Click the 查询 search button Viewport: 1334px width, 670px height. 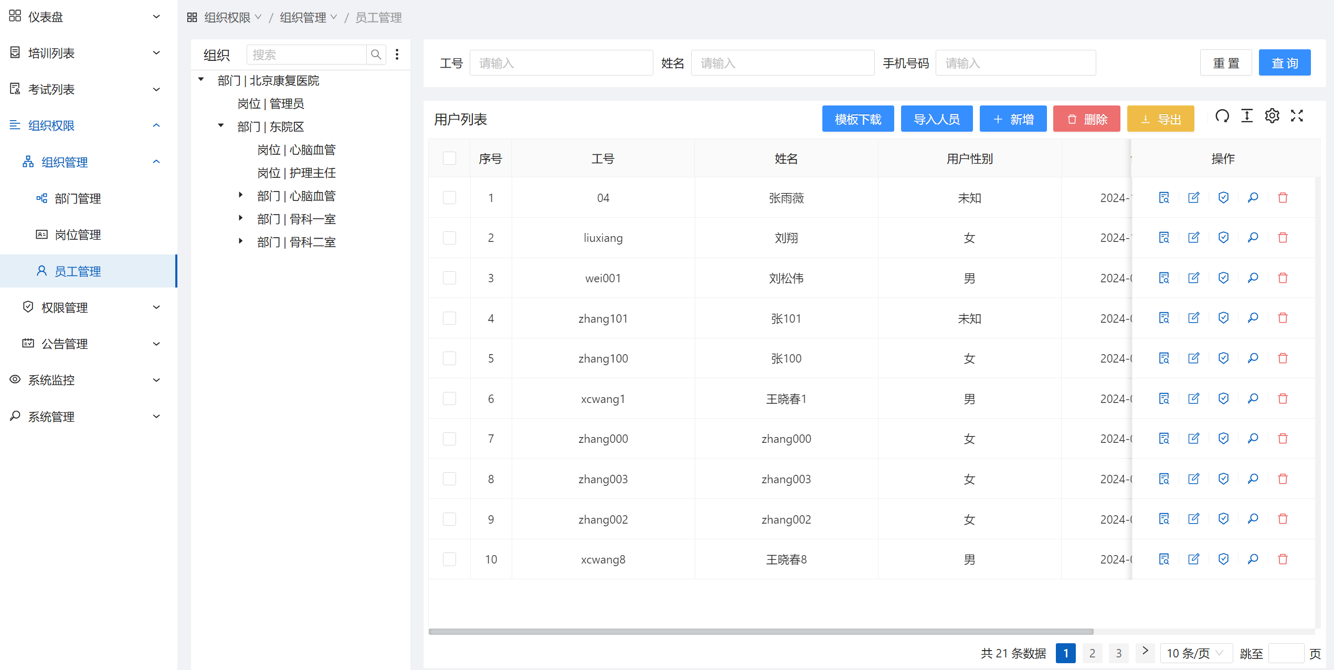point(1284,63)
